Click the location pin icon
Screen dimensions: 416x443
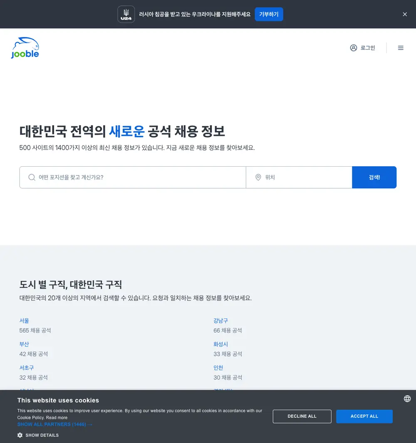[258, 177]
